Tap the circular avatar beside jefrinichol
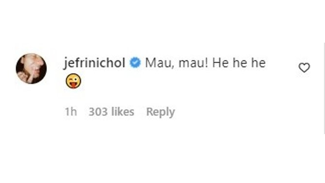Image resolution: width=325 pixels, height=183 pixels. click(x=32, y=68)
